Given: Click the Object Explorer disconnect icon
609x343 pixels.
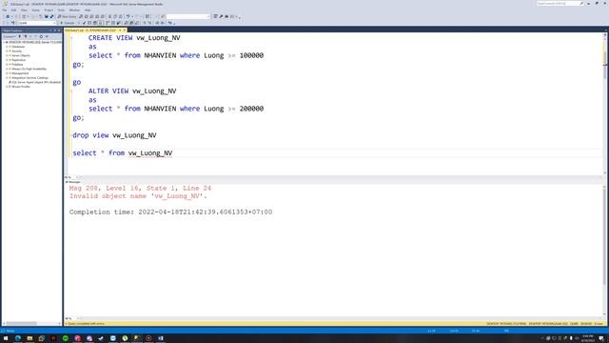Looking at the screenshot, I should 26,36.
